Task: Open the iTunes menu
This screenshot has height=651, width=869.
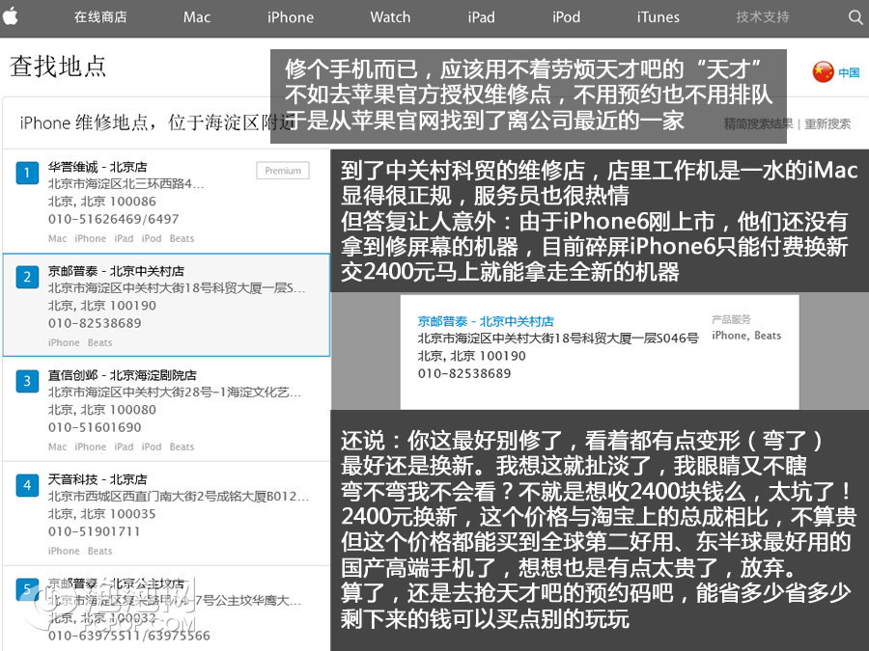Action: pos(658,17)
